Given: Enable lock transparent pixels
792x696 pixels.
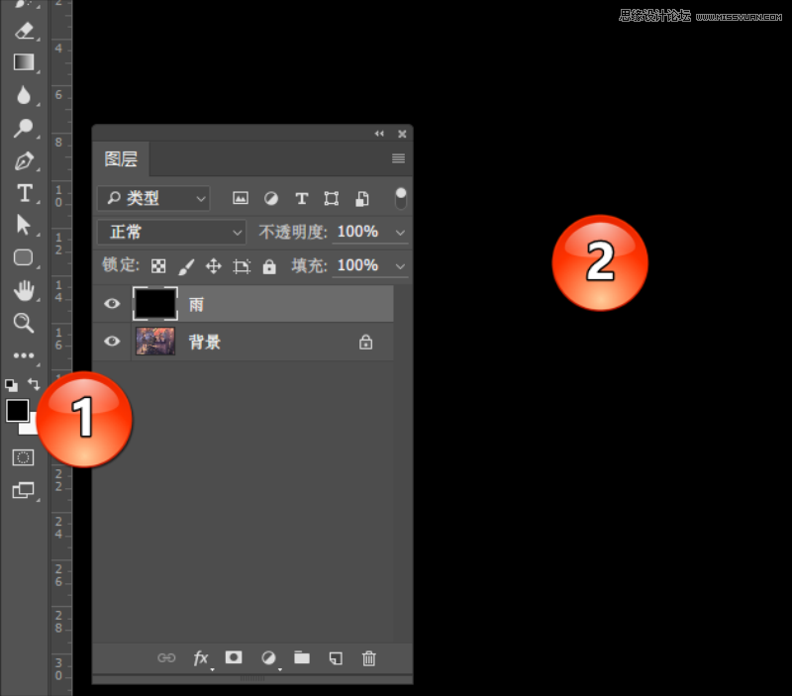Looking at the screenshot, I should click(158, 265).
